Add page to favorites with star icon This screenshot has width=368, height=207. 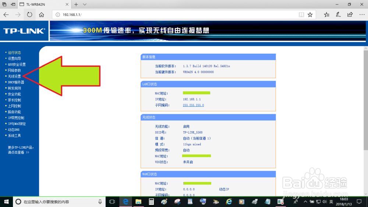point(310,15)
